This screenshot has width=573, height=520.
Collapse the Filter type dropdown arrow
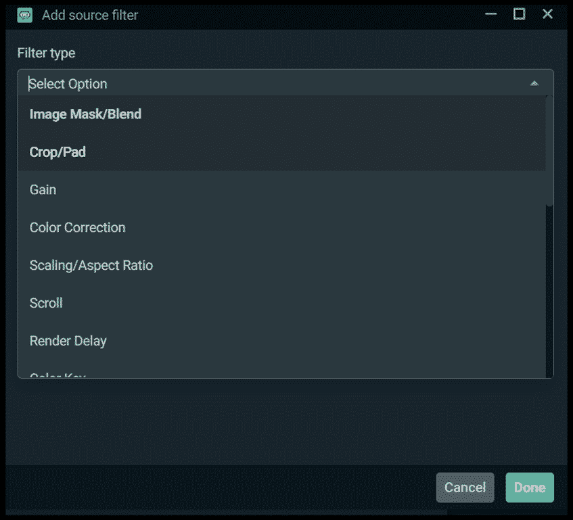pos(534,84)
